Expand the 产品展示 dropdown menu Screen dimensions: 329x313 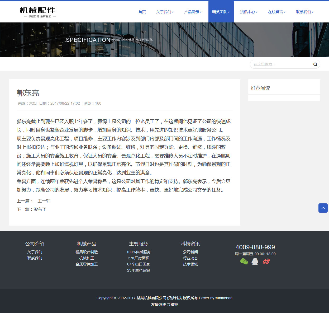point(193,12)
